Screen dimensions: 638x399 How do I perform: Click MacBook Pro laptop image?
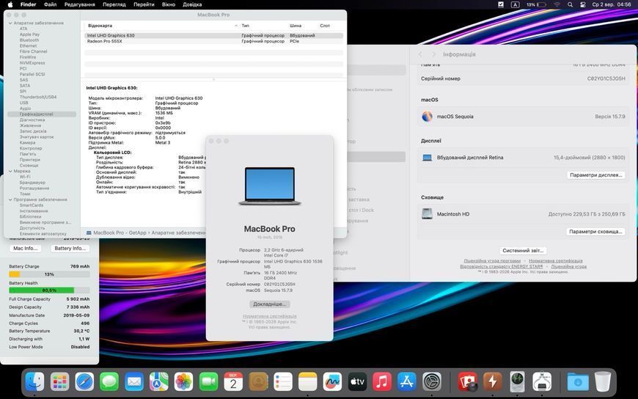point(269,186)
